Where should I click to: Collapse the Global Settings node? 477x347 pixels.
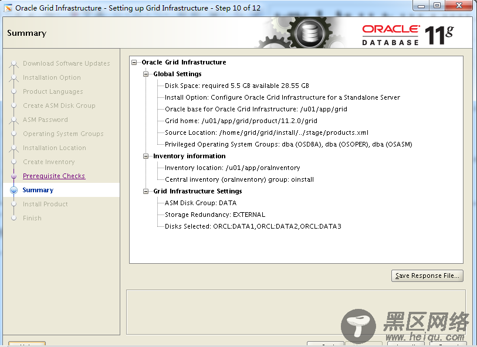coord(146,74)
